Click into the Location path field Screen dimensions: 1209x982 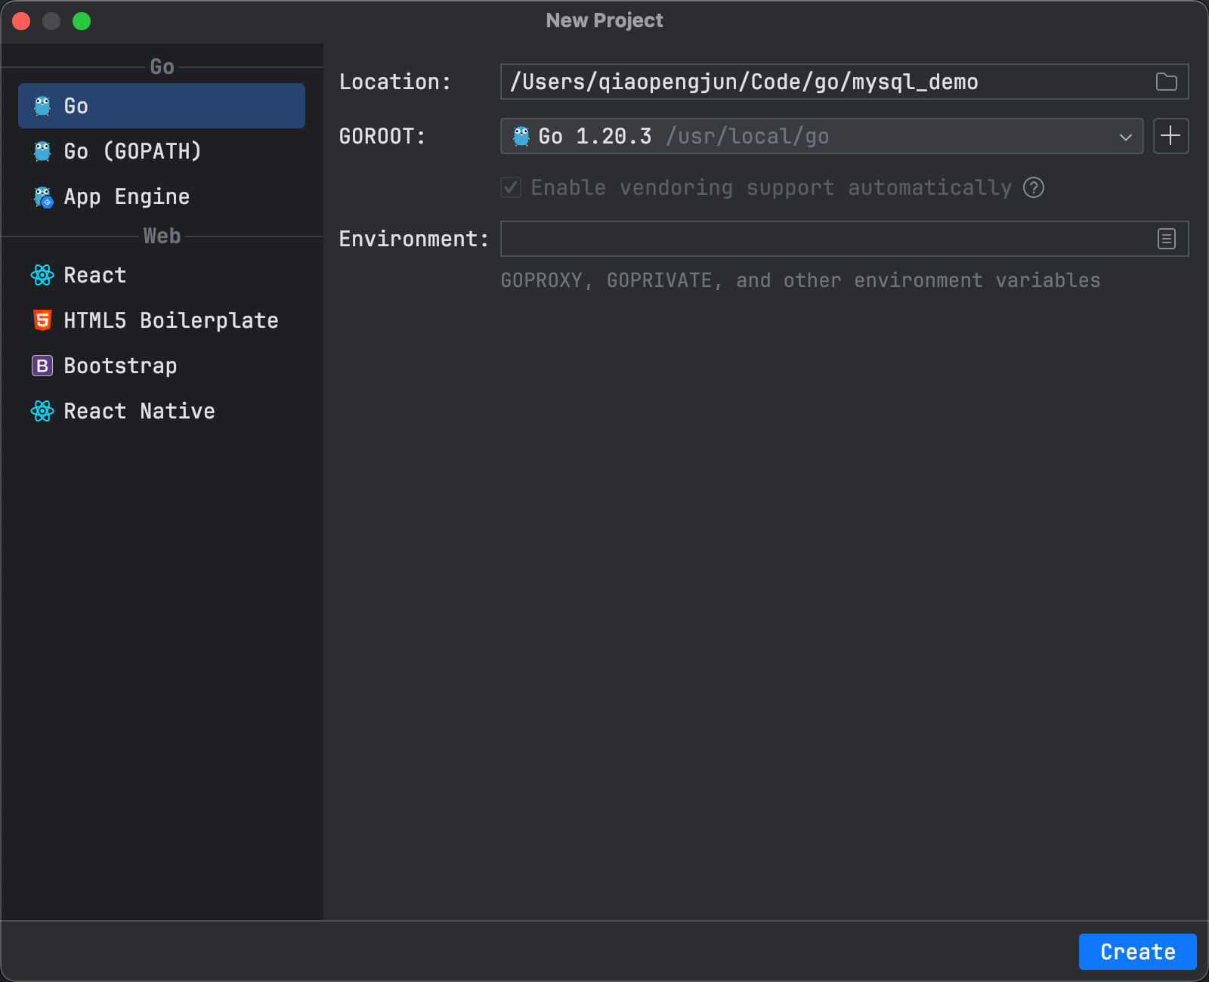tap(844, 82)
